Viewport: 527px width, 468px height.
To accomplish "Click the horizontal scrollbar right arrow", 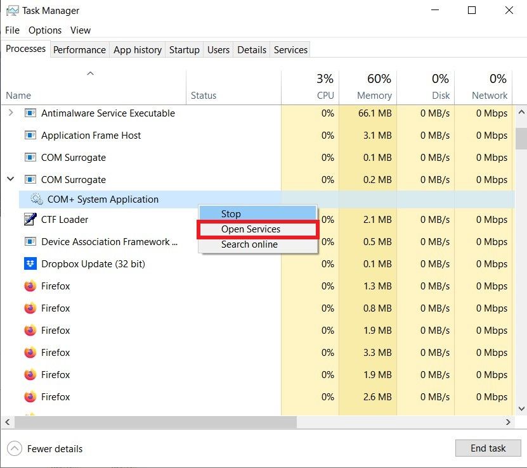I will (x=508, y=422).
